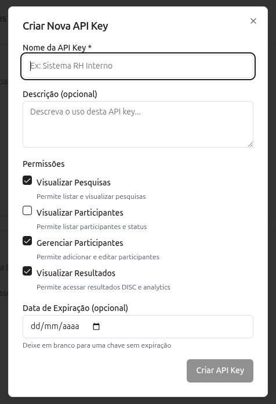Uncheck the Visualizar Pesquisas checkbox
Viewport: 276px width, 404px height.
[x=27, y=180]
